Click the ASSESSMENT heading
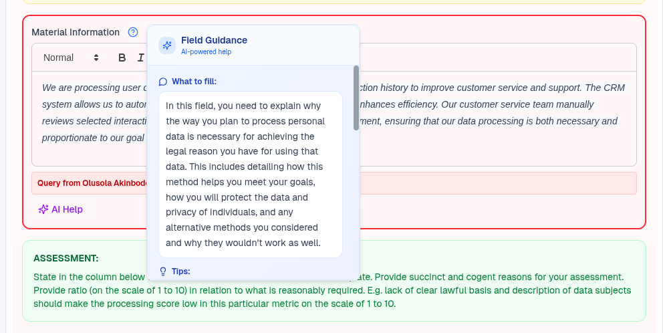663x333 pixels. click(65, 258)
